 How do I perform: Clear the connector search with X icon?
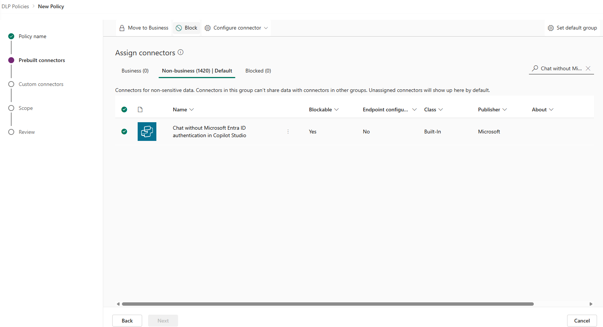(x=588, y=68)
